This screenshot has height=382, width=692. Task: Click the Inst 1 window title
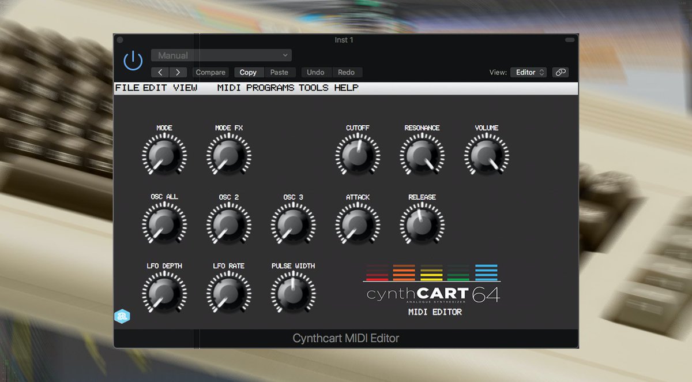[344, 40]
